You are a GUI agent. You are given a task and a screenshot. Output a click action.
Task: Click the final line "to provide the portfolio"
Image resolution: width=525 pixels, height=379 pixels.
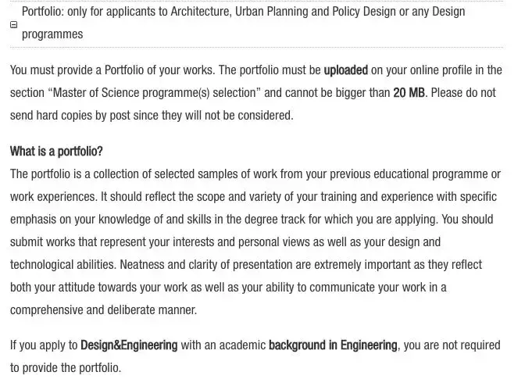tap(66, 368)
